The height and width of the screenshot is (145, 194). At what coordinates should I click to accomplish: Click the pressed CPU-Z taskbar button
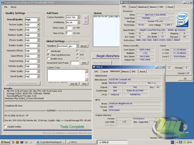pyautogui.click(x=113, y=142)
